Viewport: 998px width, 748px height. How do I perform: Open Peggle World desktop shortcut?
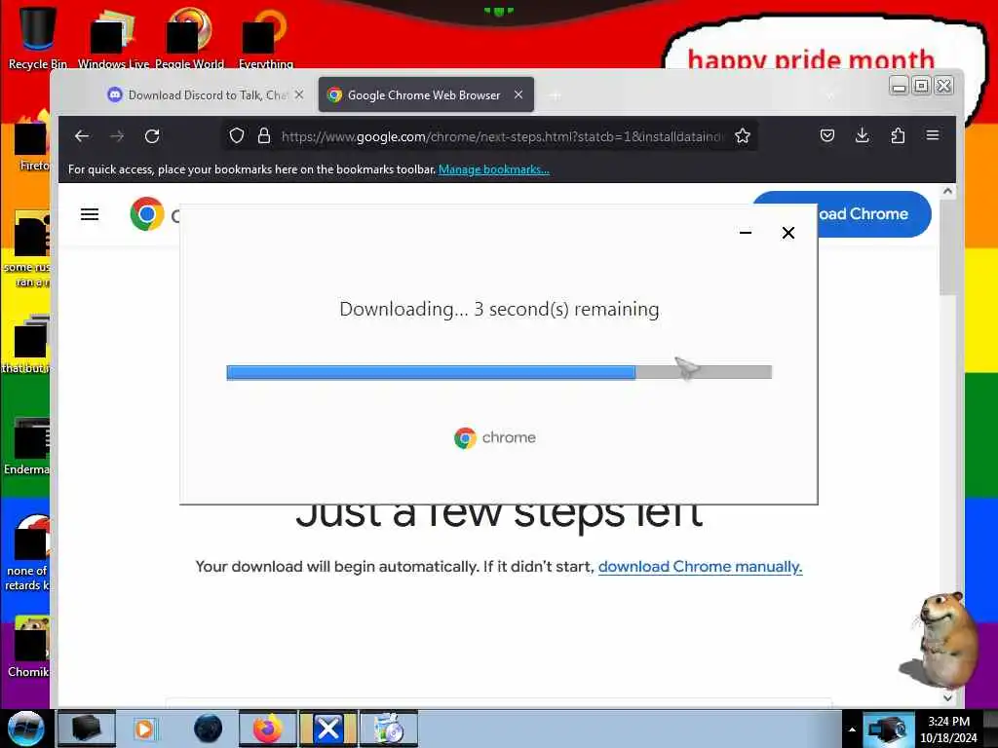pyautogui.click(x=189, y=37)
